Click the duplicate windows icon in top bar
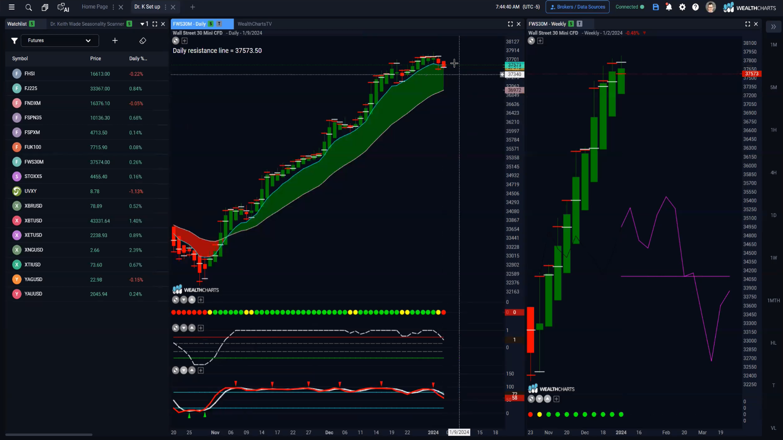This screenshot has height=440, width=783. [x=45, y=7]
